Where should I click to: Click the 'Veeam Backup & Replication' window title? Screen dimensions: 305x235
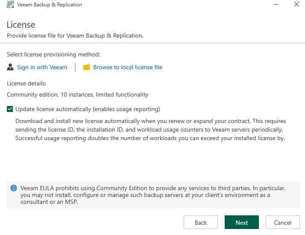pyautogui.click(x=50, y=4)
